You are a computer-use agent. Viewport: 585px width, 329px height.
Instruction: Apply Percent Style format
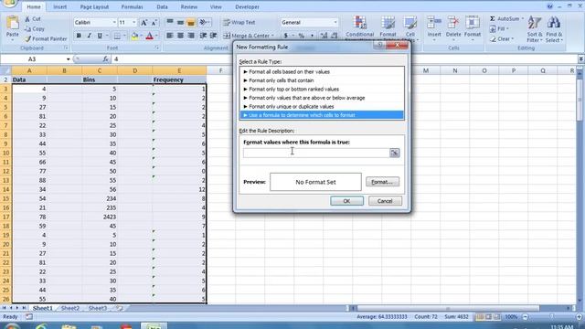pyautogui.click(x=302, y=36)
